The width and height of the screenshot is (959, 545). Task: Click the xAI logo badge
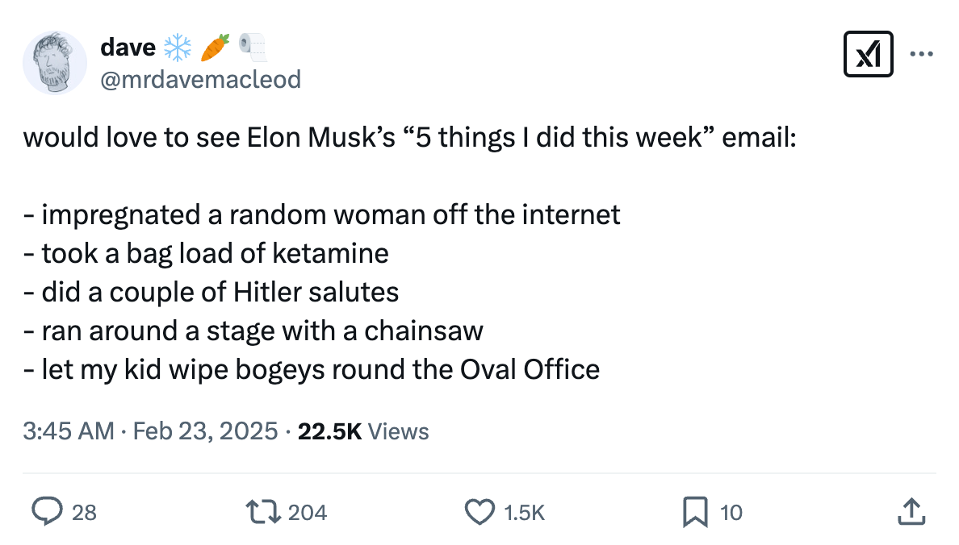tap(869, 54)
